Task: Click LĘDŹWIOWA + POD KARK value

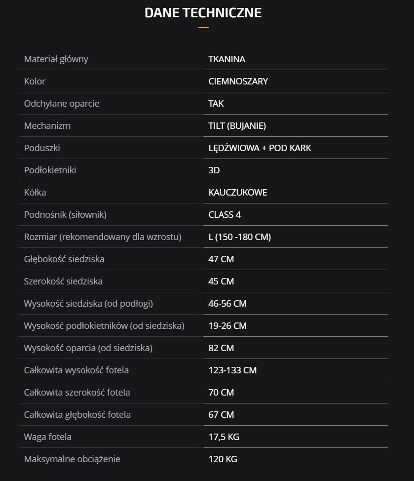Action: (x=260, y=148)
